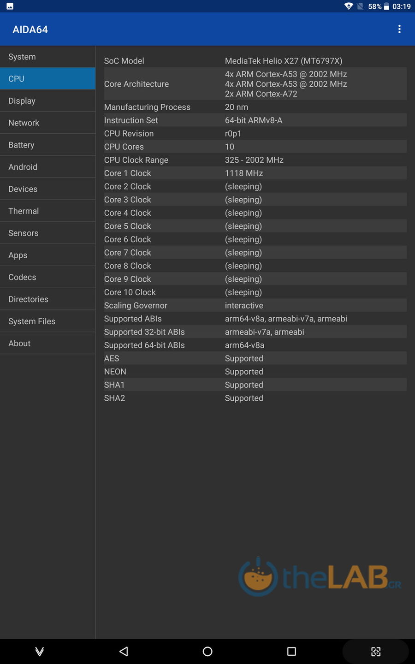Show the Thermal readings section
This screenshot has height=664, width=415.
point(47,211)
